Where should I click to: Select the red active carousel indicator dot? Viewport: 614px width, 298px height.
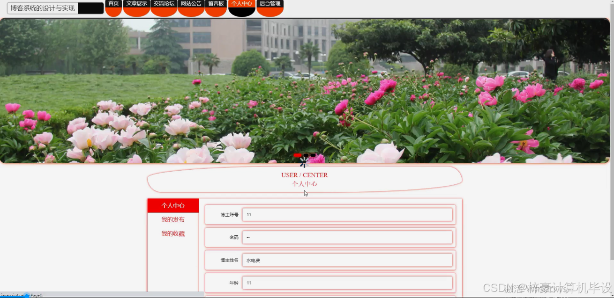tap(299, 156)
